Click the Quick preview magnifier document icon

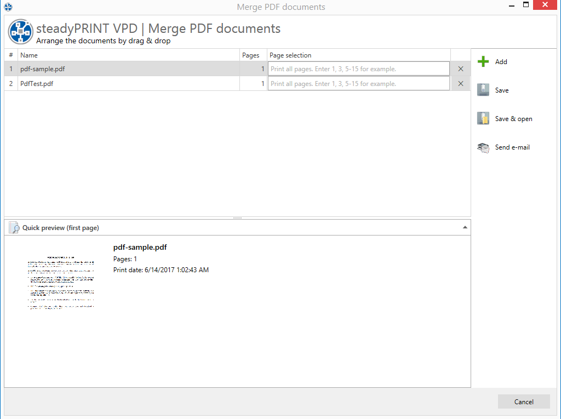[x=14, y=227]
